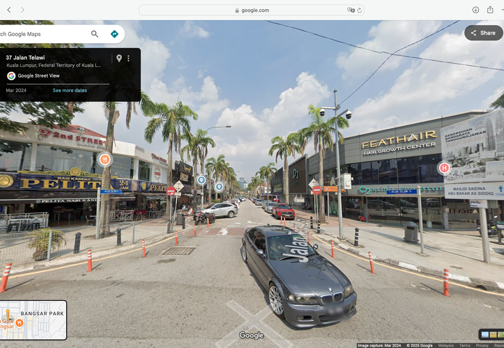Click the Terms link in the footer
Screen dimensions: 504x348
tap(464, 345)
